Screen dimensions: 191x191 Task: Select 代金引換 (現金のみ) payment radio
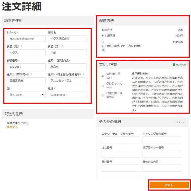103,95
